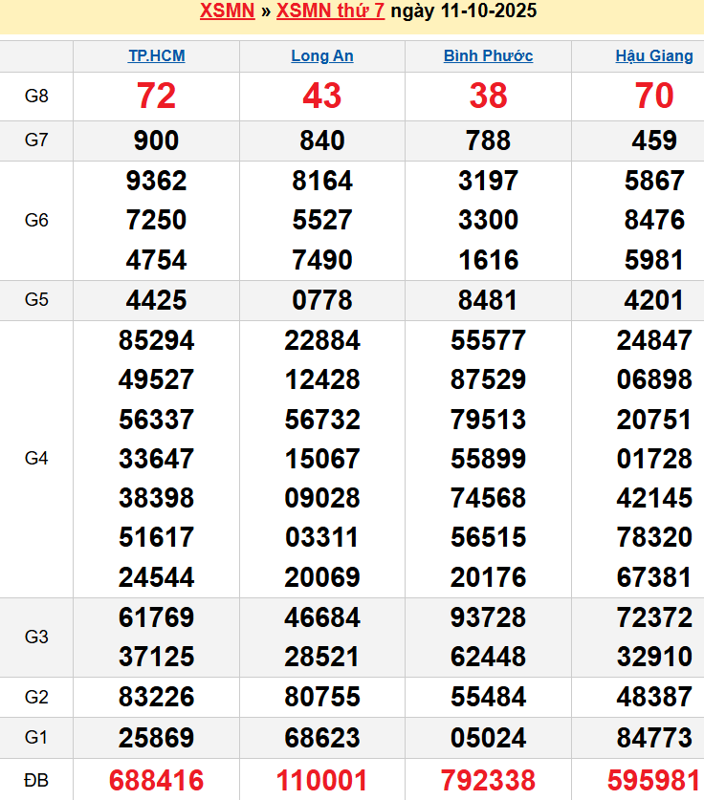Select G5 number 8481 under Bình Phước
The image size is (704, 800).
(x=488, y=300)
